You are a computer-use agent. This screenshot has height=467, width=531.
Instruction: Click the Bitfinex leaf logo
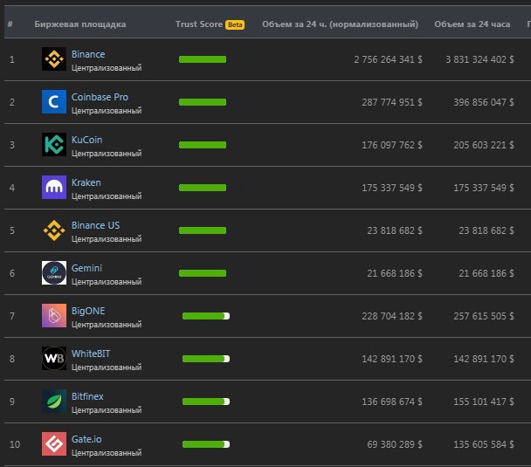click(54, 401)
